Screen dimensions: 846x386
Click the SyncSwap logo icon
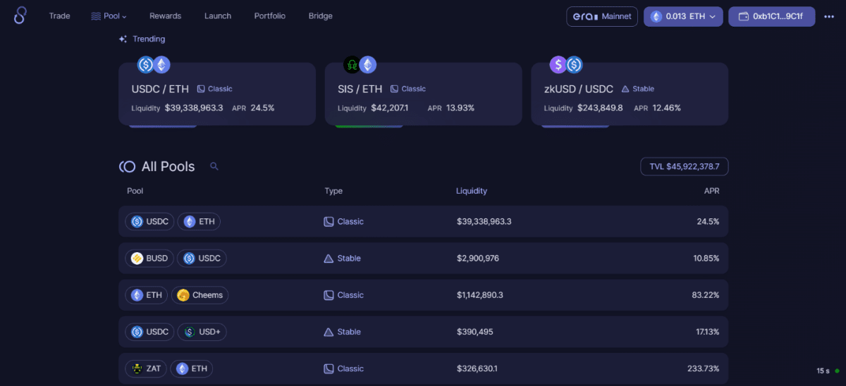[20, 15]
